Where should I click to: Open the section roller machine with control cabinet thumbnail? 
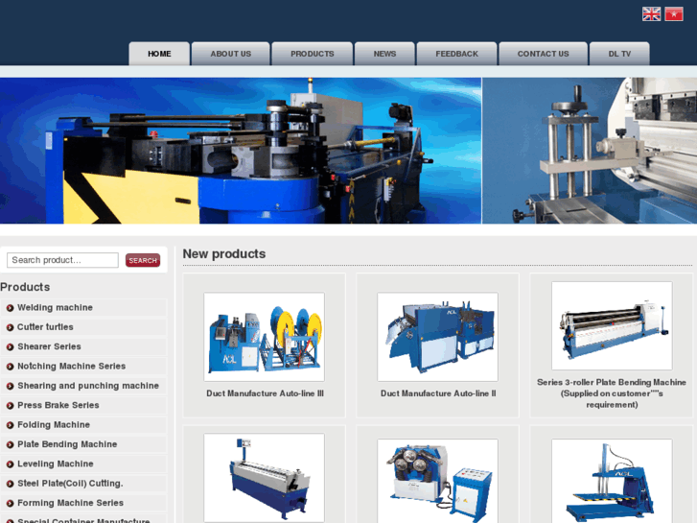[438, 481]
